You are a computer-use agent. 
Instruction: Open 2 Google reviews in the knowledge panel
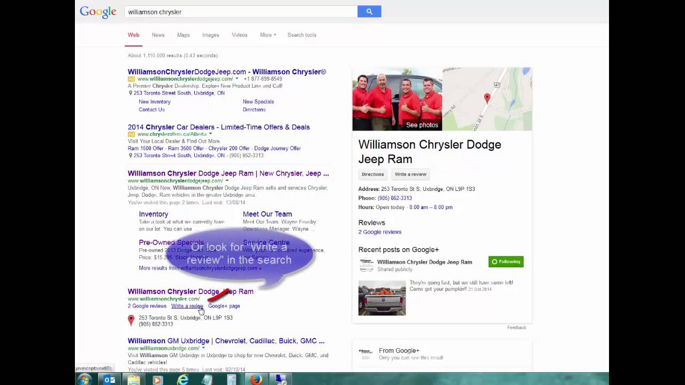point(380,232)
